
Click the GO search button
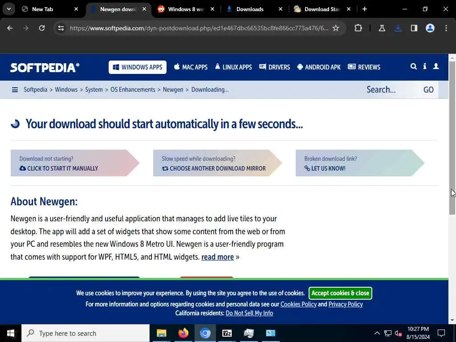click(x=428, y=90)
